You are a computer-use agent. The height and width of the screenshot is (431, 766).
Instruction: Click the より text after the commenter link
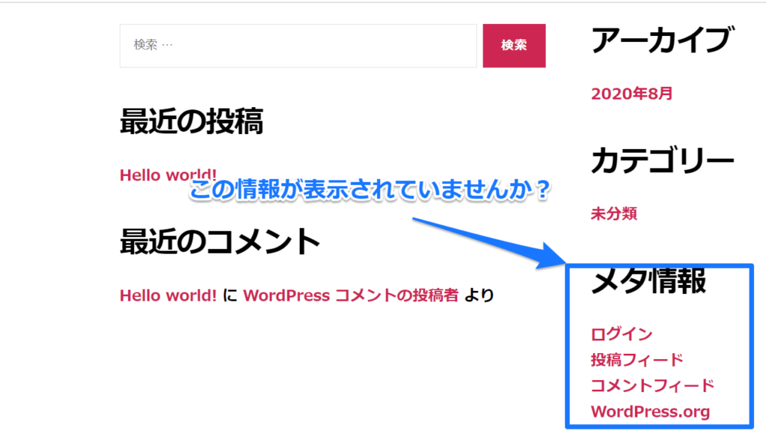pos(479,296)
